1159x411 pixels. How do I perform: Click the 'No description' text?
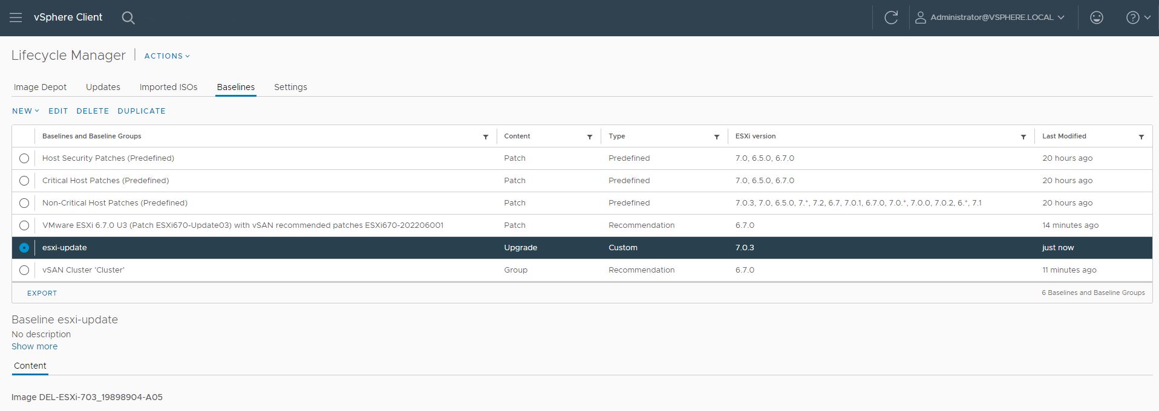pyautogui.click(x=41, y=334)
